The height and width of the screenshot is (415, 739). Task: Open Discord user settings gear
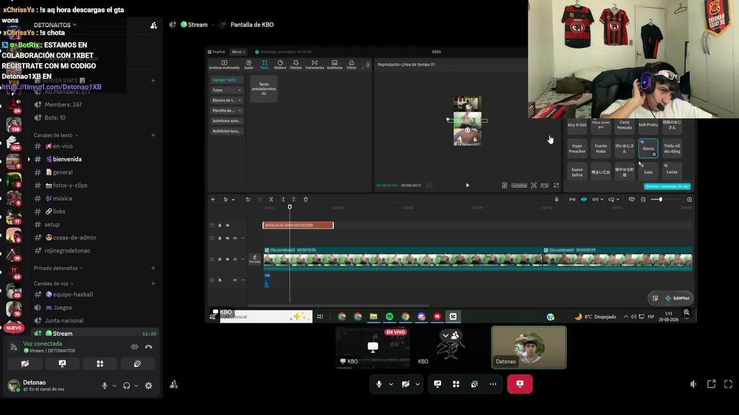148,386
